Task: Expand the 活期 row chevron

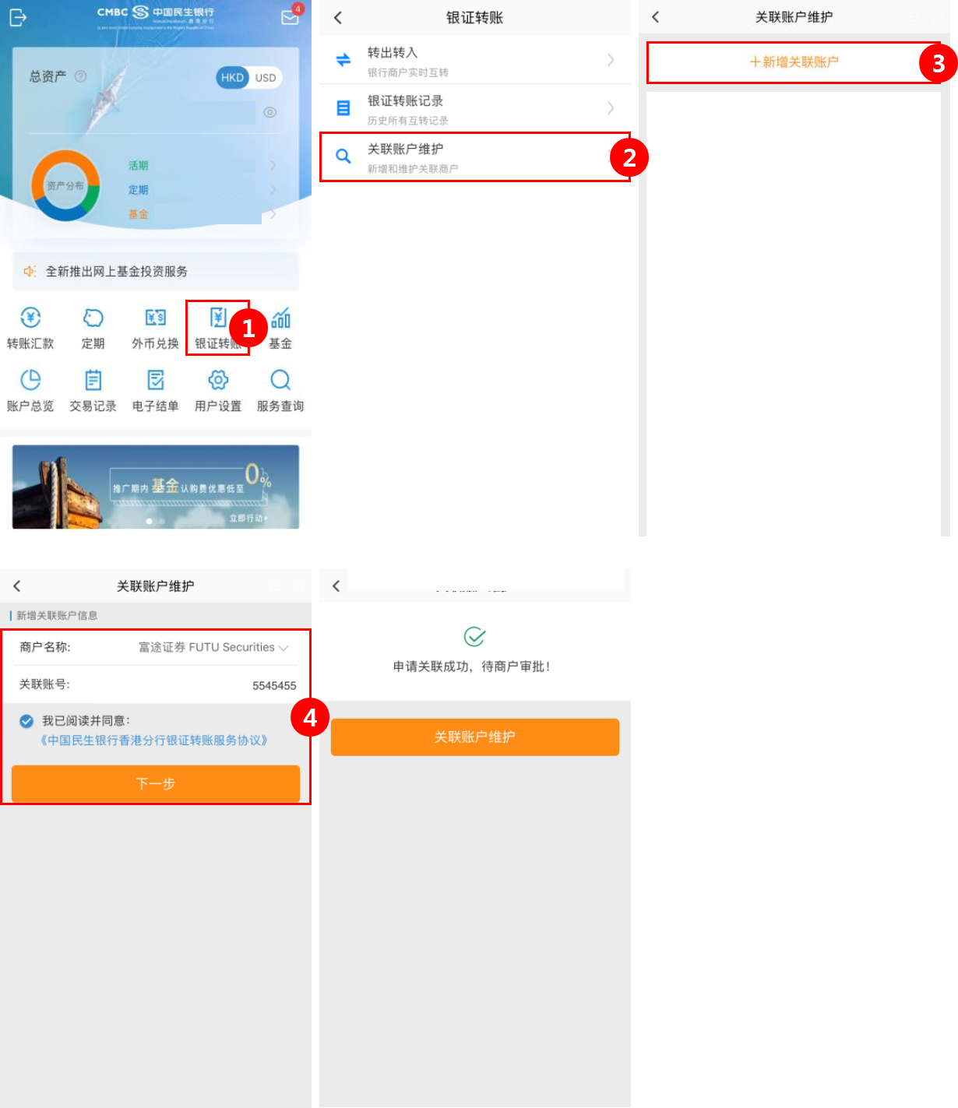Action: pyautogui.click(x=273, y=165)
